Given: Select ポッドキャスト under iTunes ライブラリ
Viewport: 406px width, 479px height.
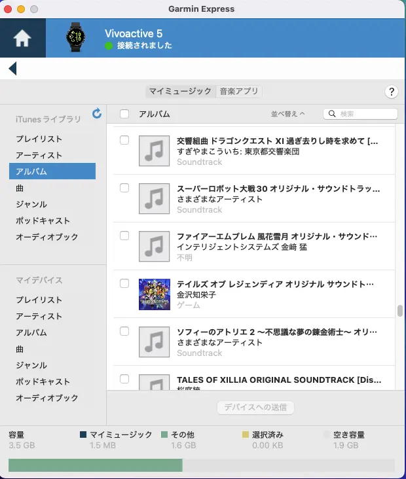Looking at the screenshot, I should click(43, 221).
